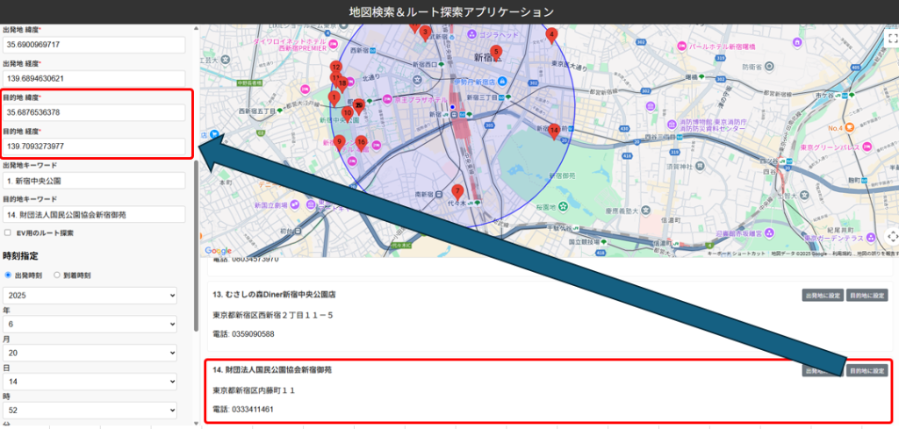Image resolution: width=899 pixels, height=429 pixels.
Task: Click the ダイワロイネットホテル hotel icon
Action: pos(333,44)
